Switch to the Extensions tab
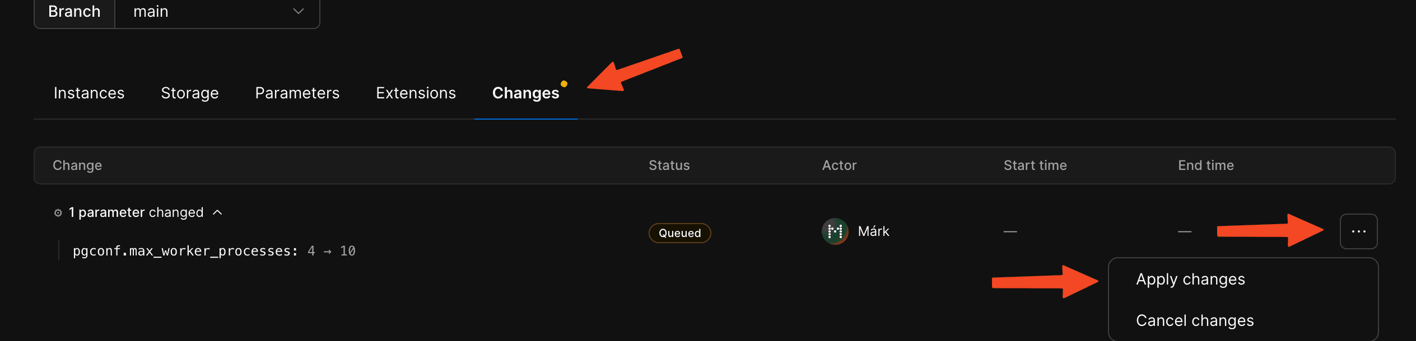The width and height of the screenshot is (1416, 341). (x=416, y=93)
